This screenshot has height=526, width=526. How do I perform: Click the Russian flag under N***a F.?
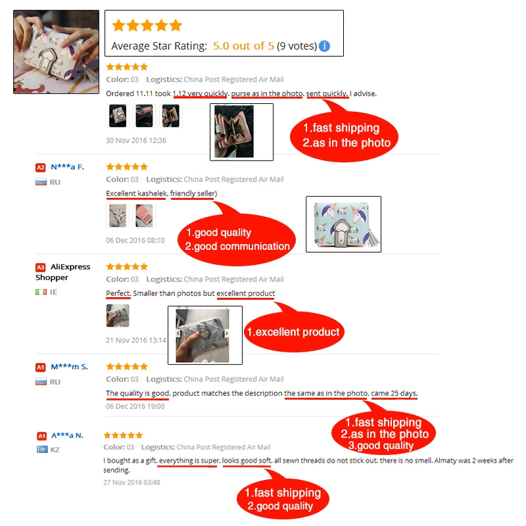(x=41, y=182)
